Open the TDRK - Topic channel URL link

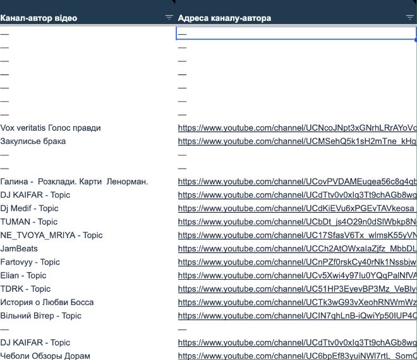(x=297, y=289)
